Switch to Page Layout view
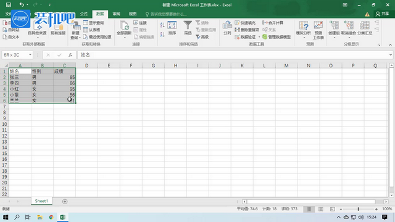The height and width of the screenshot is (222, 395). point(321,209)
